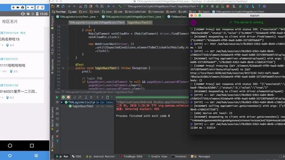This screenshot has height=160, width=285.
Task: Click previous failed test up arrow
Action: coord(97,97)
